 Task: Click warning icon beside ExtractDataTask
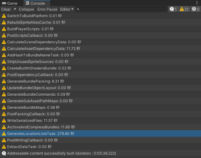coord(4,147)
